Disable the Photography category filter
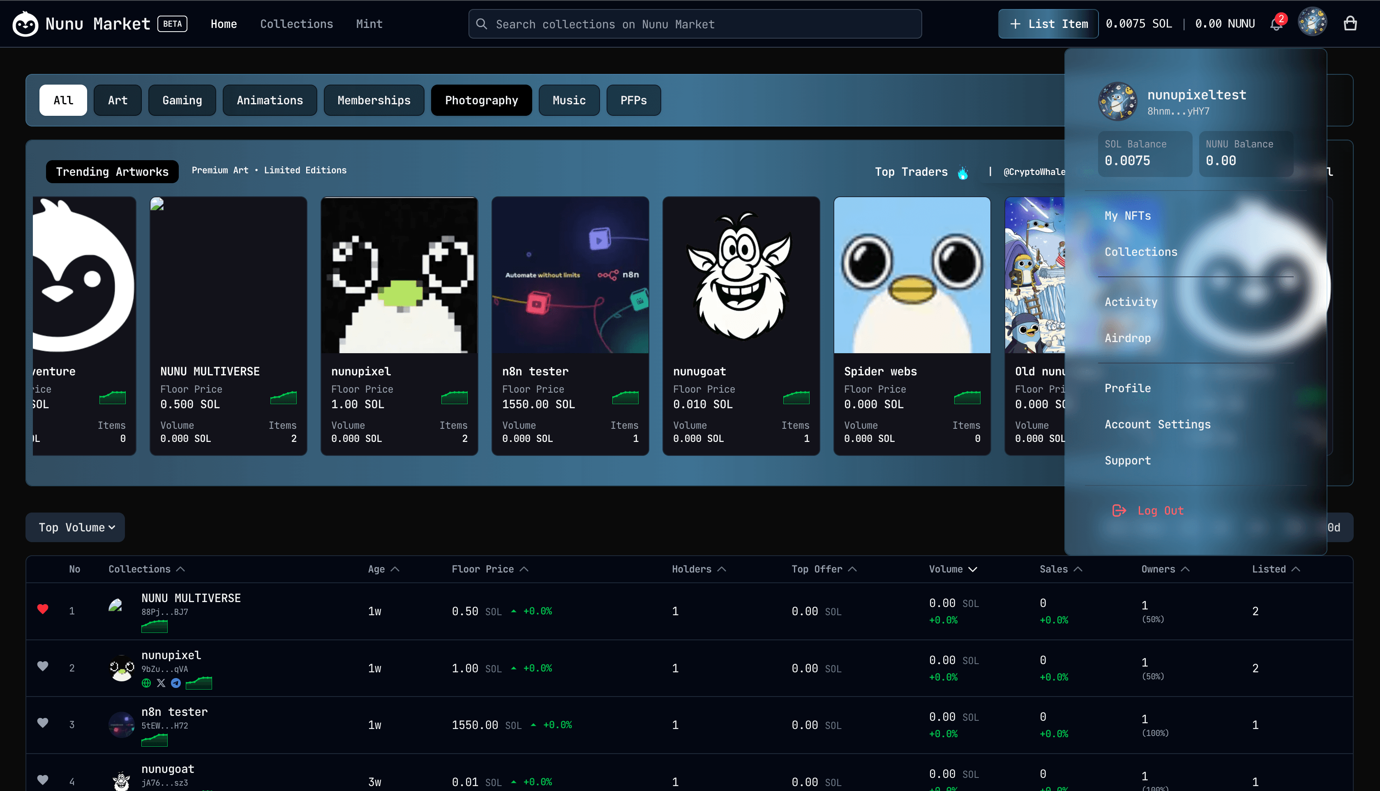Image resolution: width=1380 pixels, height=791 pixels. tap(481, 100)
